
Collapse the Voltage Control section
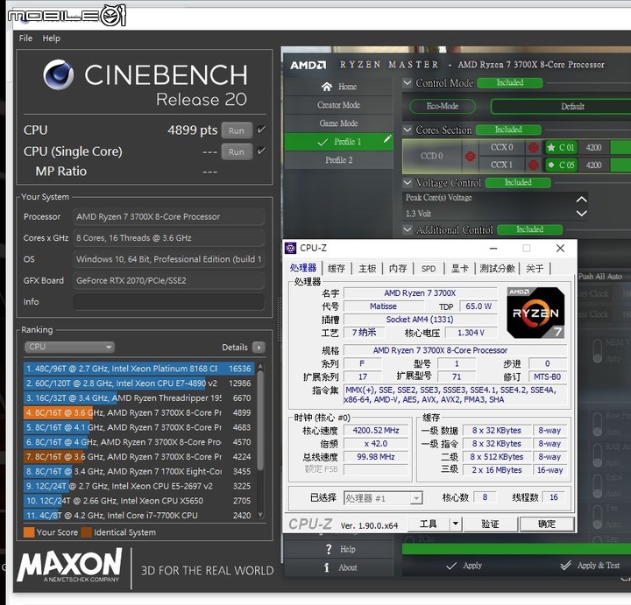pos(408,182)
